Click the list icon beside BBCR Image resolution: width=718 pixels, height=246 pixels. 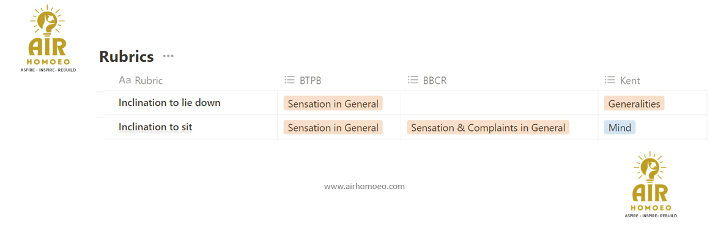[413, 80]
